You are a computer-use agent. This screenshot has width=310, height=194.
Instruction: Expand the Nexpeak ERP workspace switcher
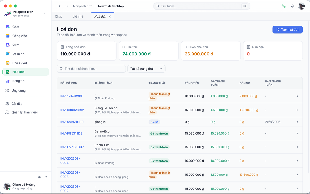45,14
